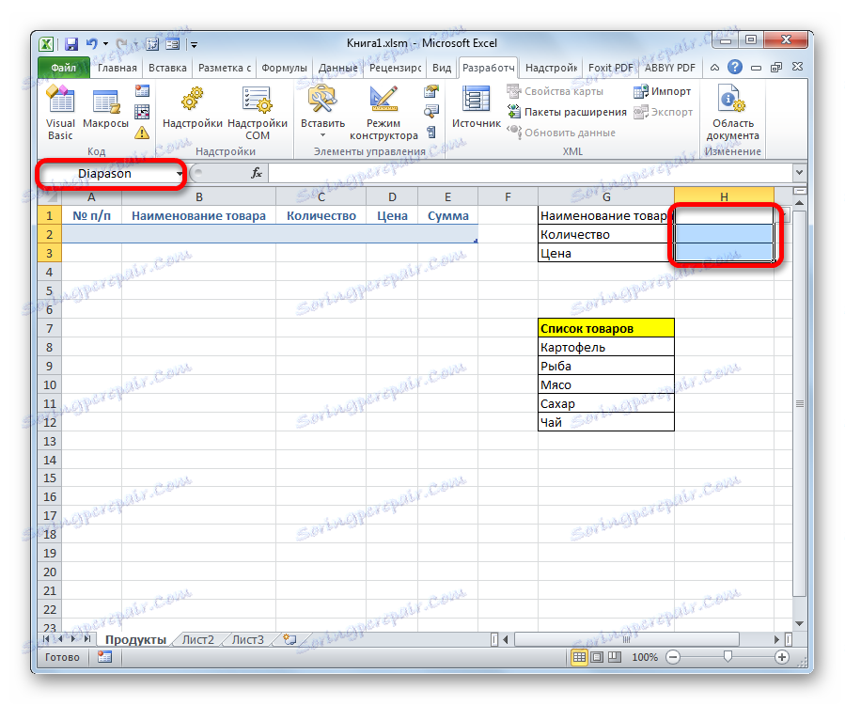Click cell Картофель

click(606, 347)
